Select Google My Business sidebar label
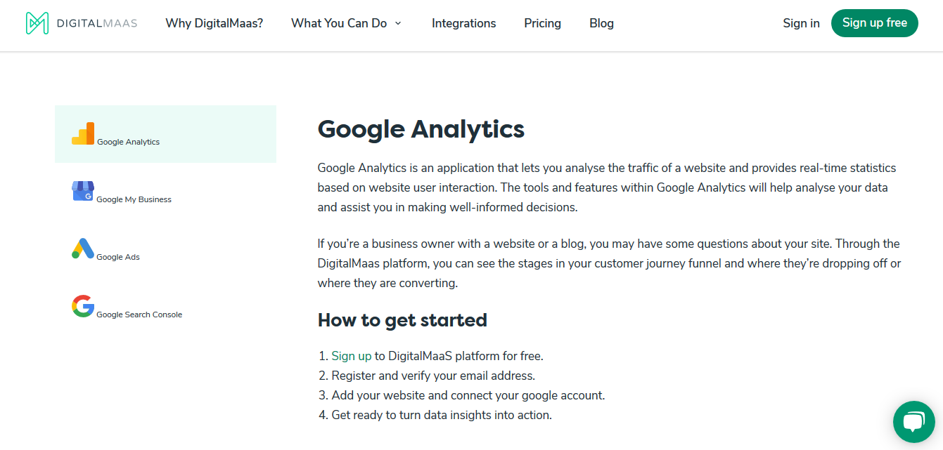Image resolution: width=943 pixels, height=450 pixels. (x=134, y=199)
